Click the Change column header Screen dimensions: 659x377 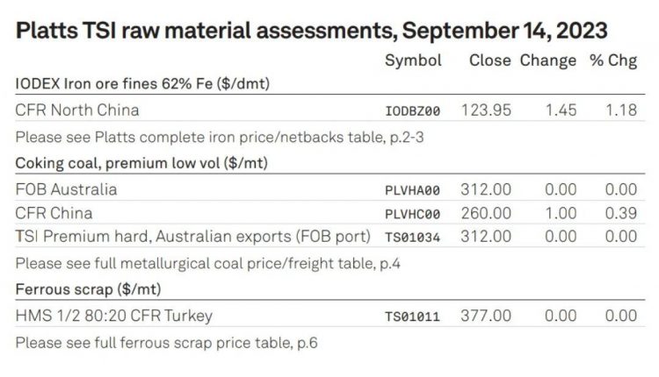coord(548,60)
